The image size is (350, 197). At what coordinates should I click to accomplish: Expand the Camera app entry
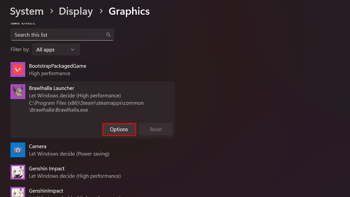coord(37,147)
